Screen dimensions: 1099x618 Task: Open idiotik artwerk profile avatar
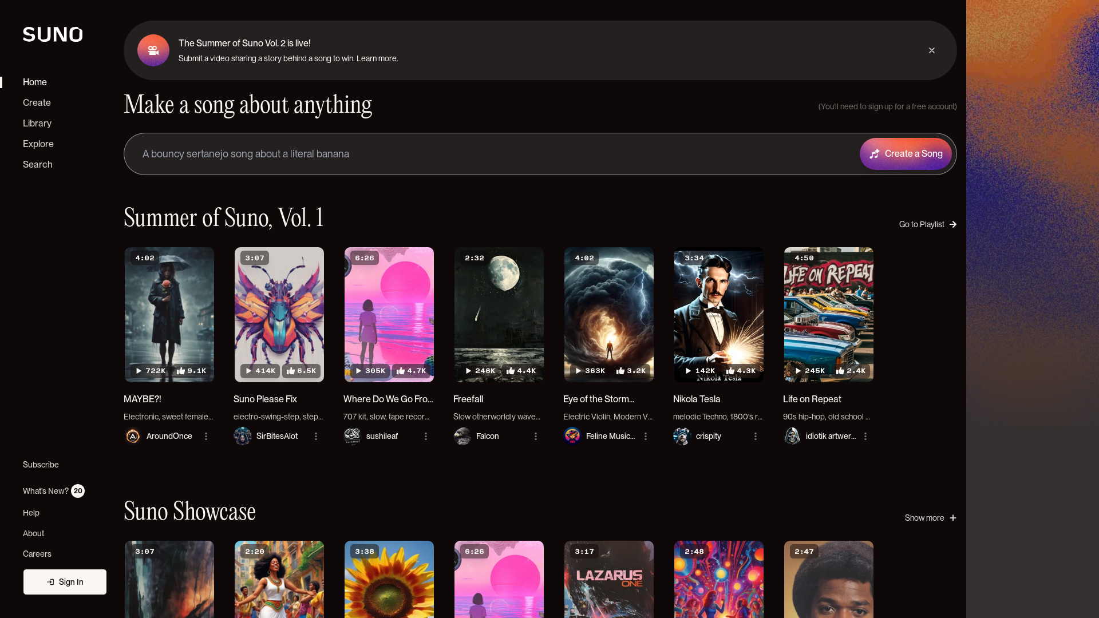click(x=792, y=436)
